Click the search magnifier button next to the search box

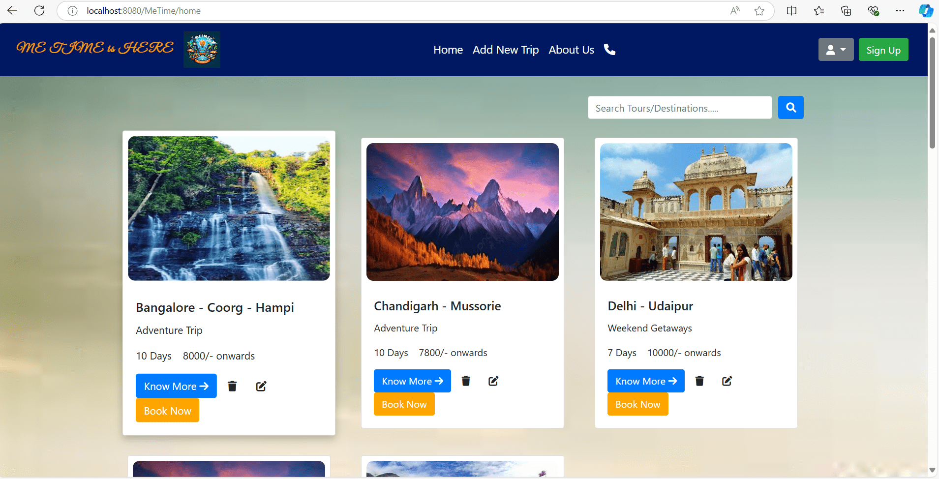(790, 107)
